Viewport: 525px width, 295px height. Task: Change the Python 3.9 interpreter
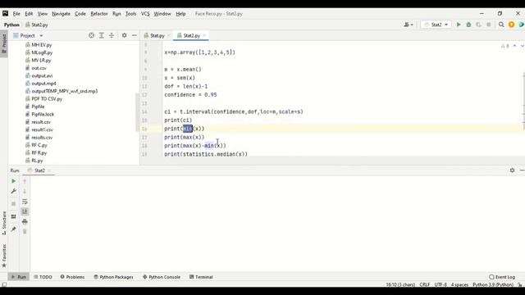[x=492, y=284]
